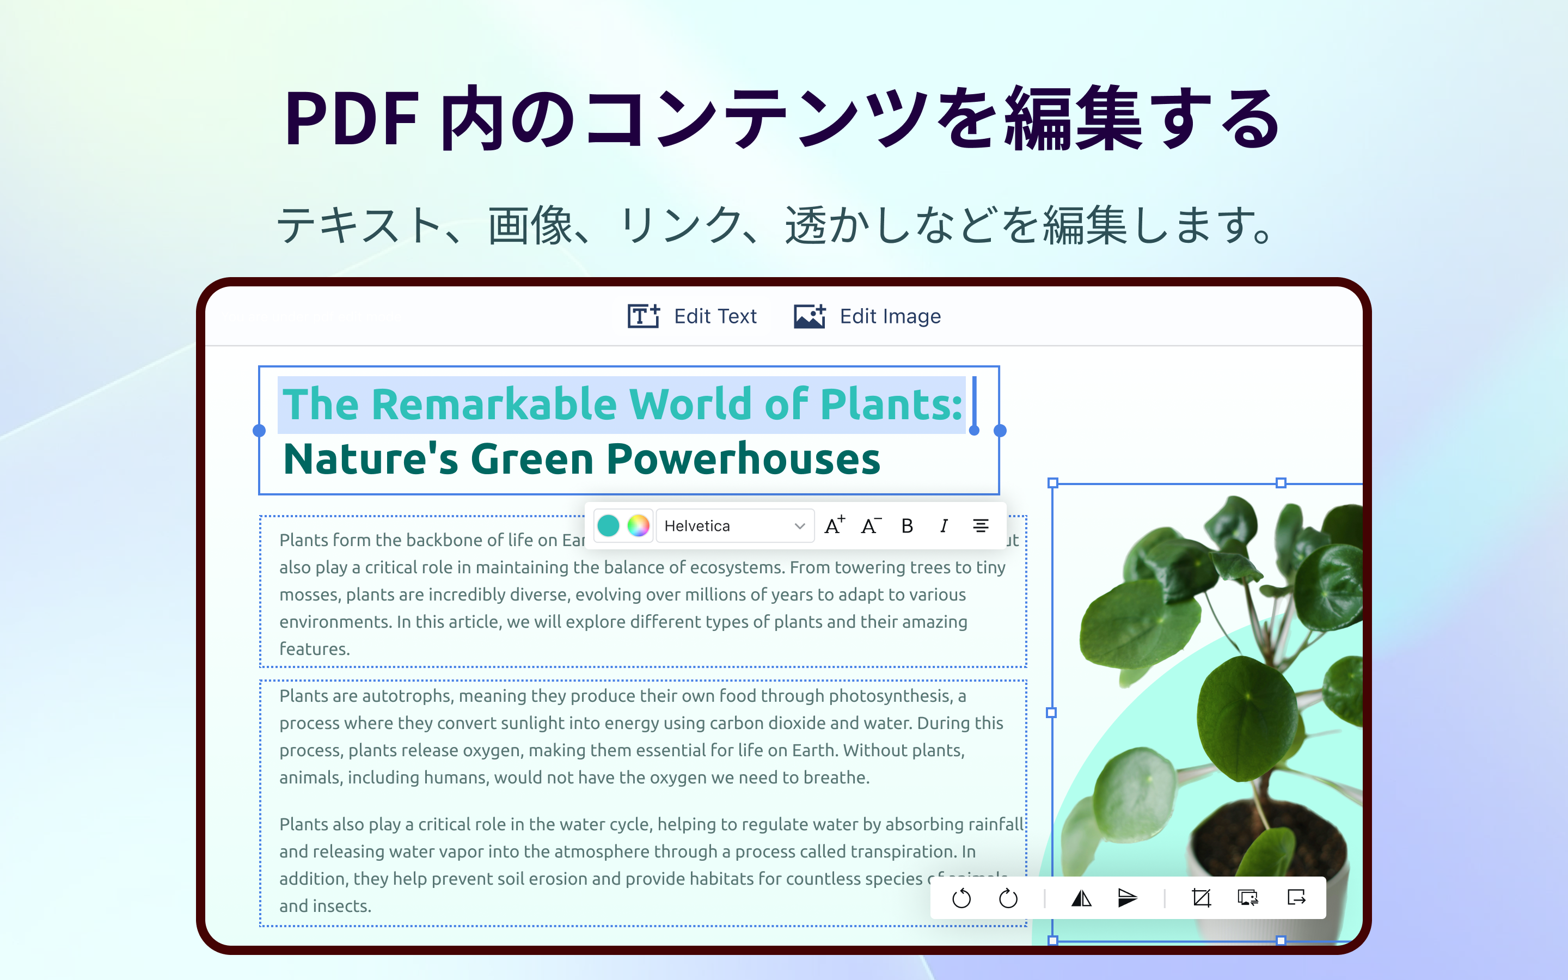The image size is (1568, 980).
Task: Click image frame top-left corner handle
Action: pos(1053,483)
